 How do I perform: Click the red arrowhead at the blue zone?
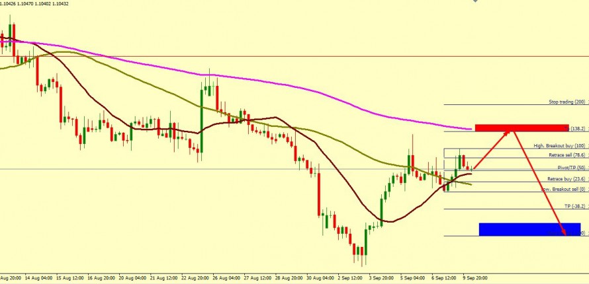tap(565, 232)
